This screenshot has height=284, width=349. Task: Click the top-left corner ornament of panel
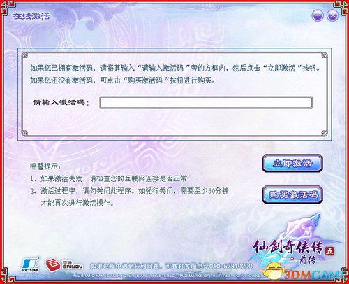coord(24,55)
